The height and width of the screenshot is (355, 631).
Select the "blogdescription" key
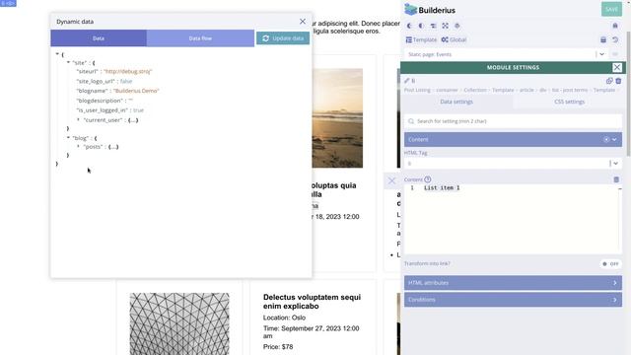[x=100, y=101]
